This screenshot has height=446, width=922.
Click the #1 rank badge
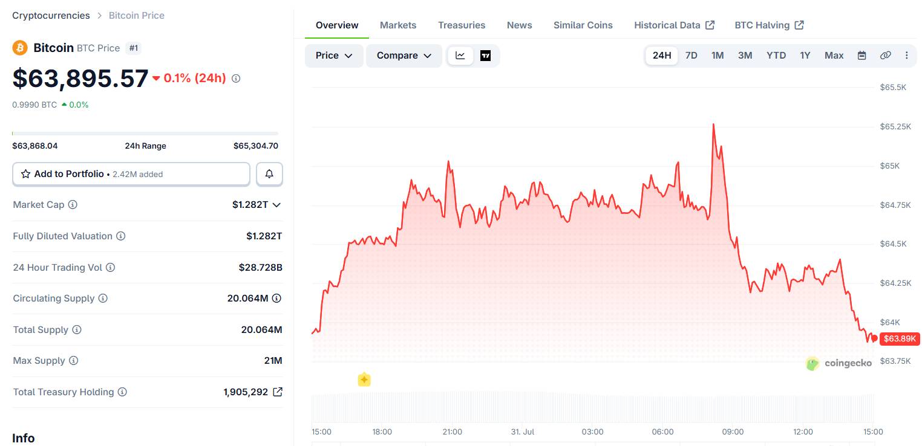point(134,48)
